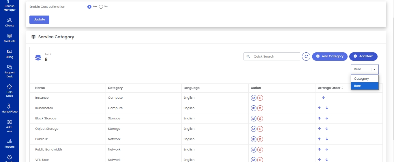394x162 pixels.
Task: Move Kubernetes down in order
Action: point(327,108)
